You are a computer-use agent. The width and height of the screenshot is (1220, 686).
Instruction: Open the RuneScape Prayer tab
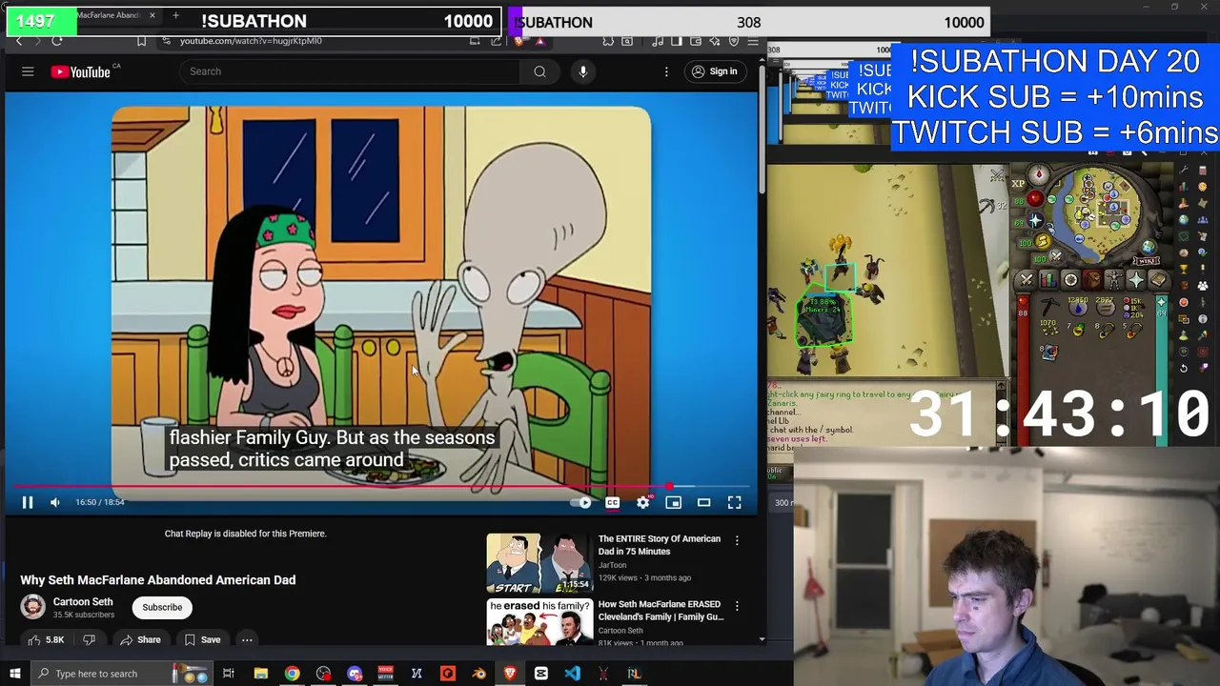pyautogui.click(x=1136, y=280)
